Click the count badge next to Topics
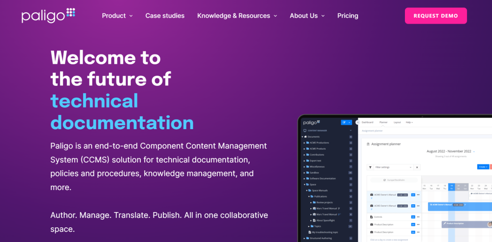The image size is (492, 242). (x=350, y=226)
